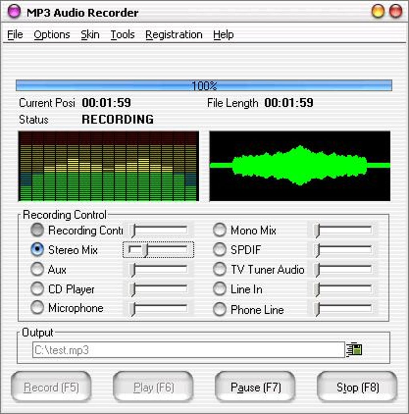Image resolution: width=409 pixels, height=414 pixels.
Task: Click the File Length time value
Action: coord(289,103)
